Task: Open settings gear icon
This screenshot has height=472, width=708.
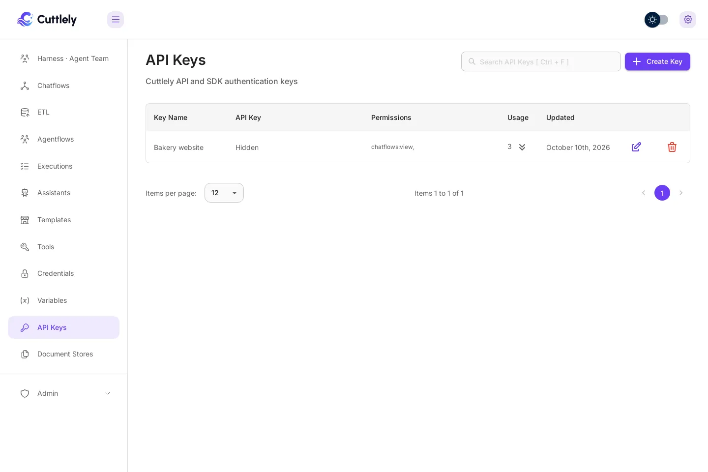Action: point(688,20)
